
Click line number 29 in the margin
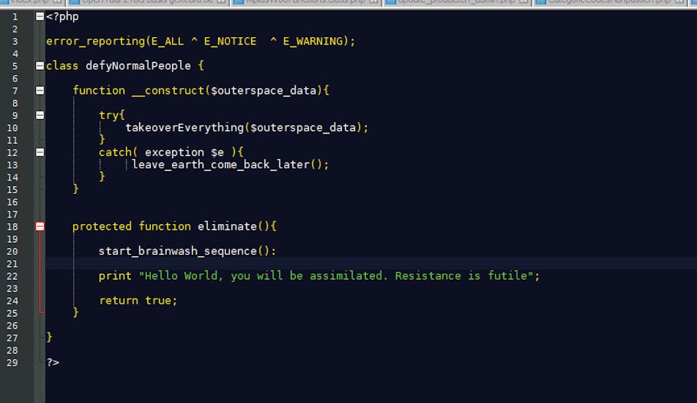pos(12,363)
